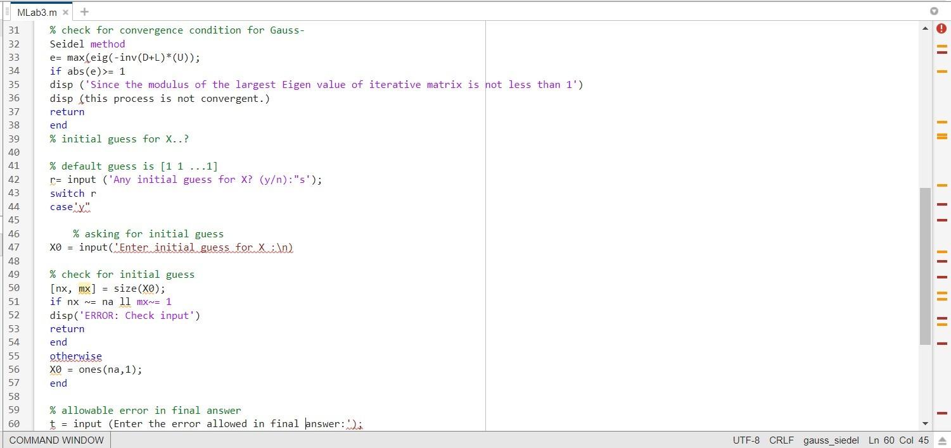Click the red error alert icon above the marker bar
The width and height of the screenshot is (951, 448).
pos(941,28)
